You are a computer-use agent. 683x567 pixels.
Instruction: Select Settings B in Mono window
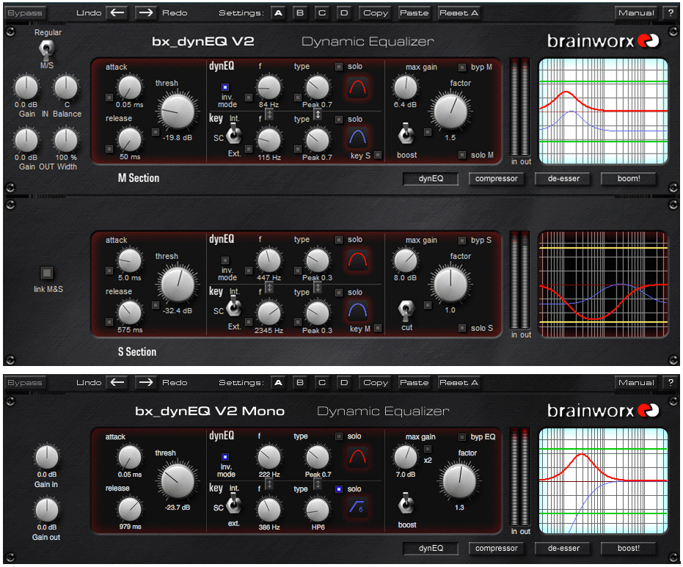coord(300,382)
